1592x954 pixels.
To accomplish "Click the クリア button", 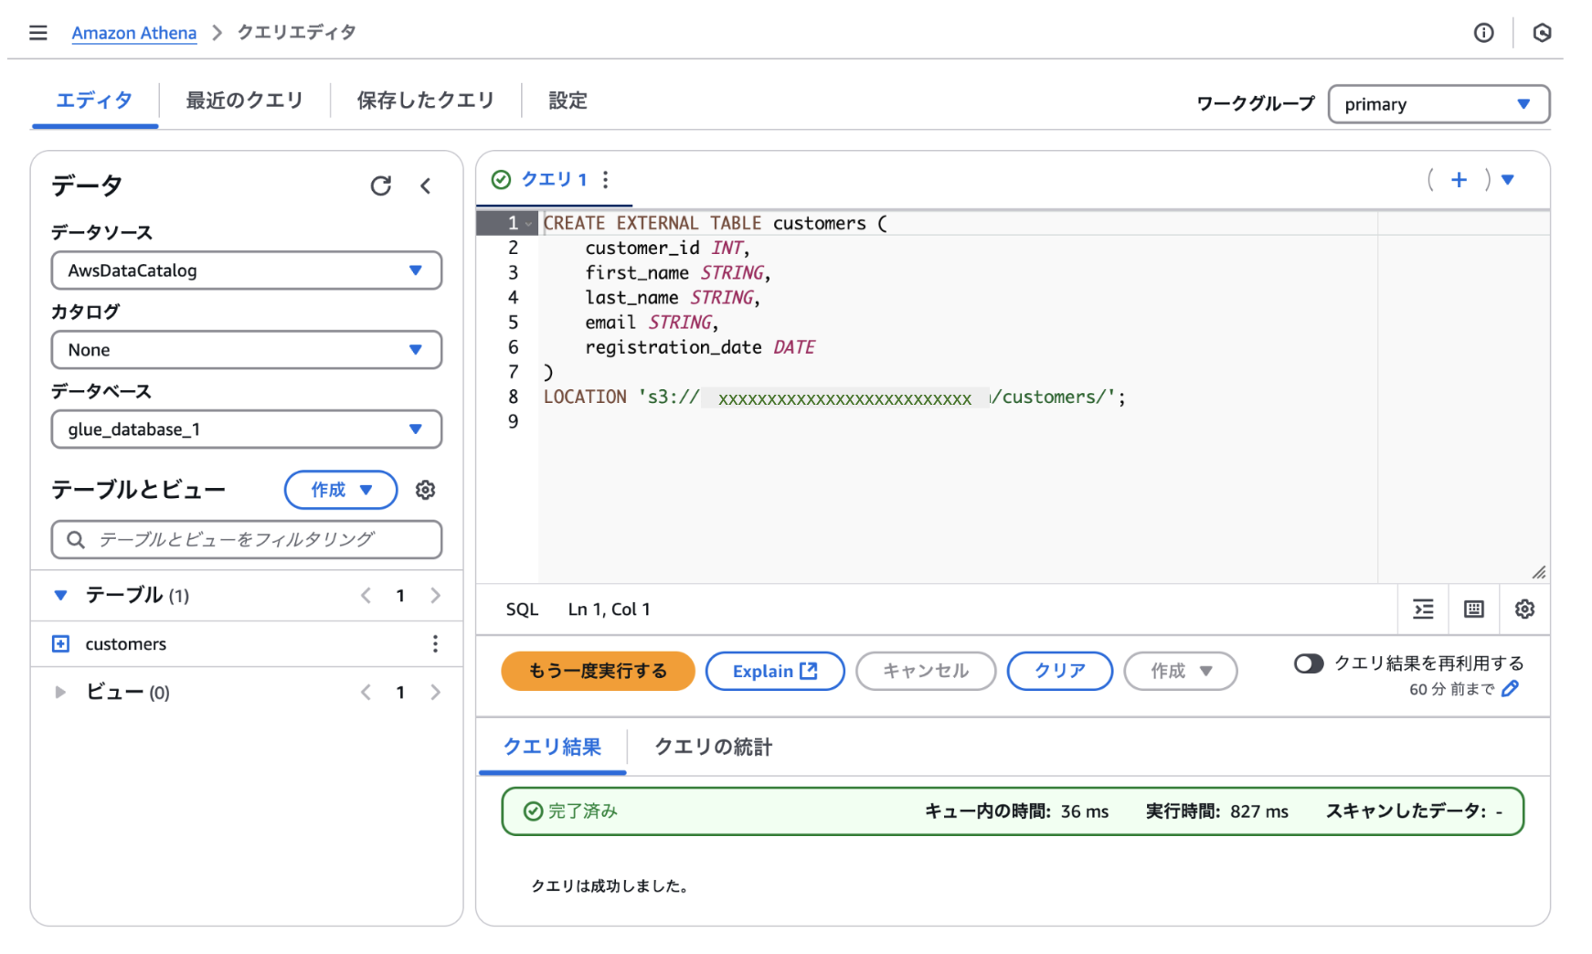I will click(x=1060, y=672).
